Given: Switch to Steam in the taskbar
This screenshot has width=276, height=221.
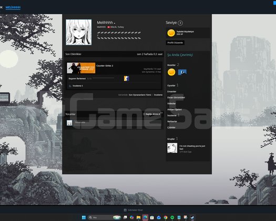Looking at the screenshot, I should [192, 217].
